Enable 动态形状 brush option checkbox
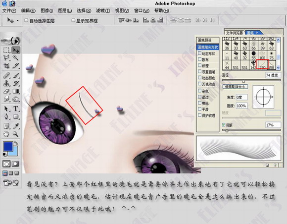 point(200,53)
